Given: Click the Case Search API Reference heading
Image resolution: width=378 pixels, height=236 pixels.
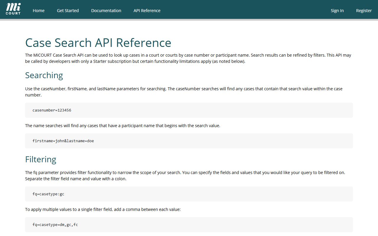Looking at the screenshot, I should click(98, 43).
